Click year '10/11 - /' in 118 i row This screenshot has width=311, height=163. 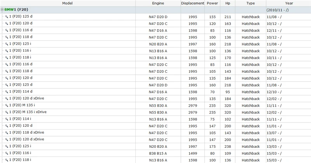click(274, 58)
